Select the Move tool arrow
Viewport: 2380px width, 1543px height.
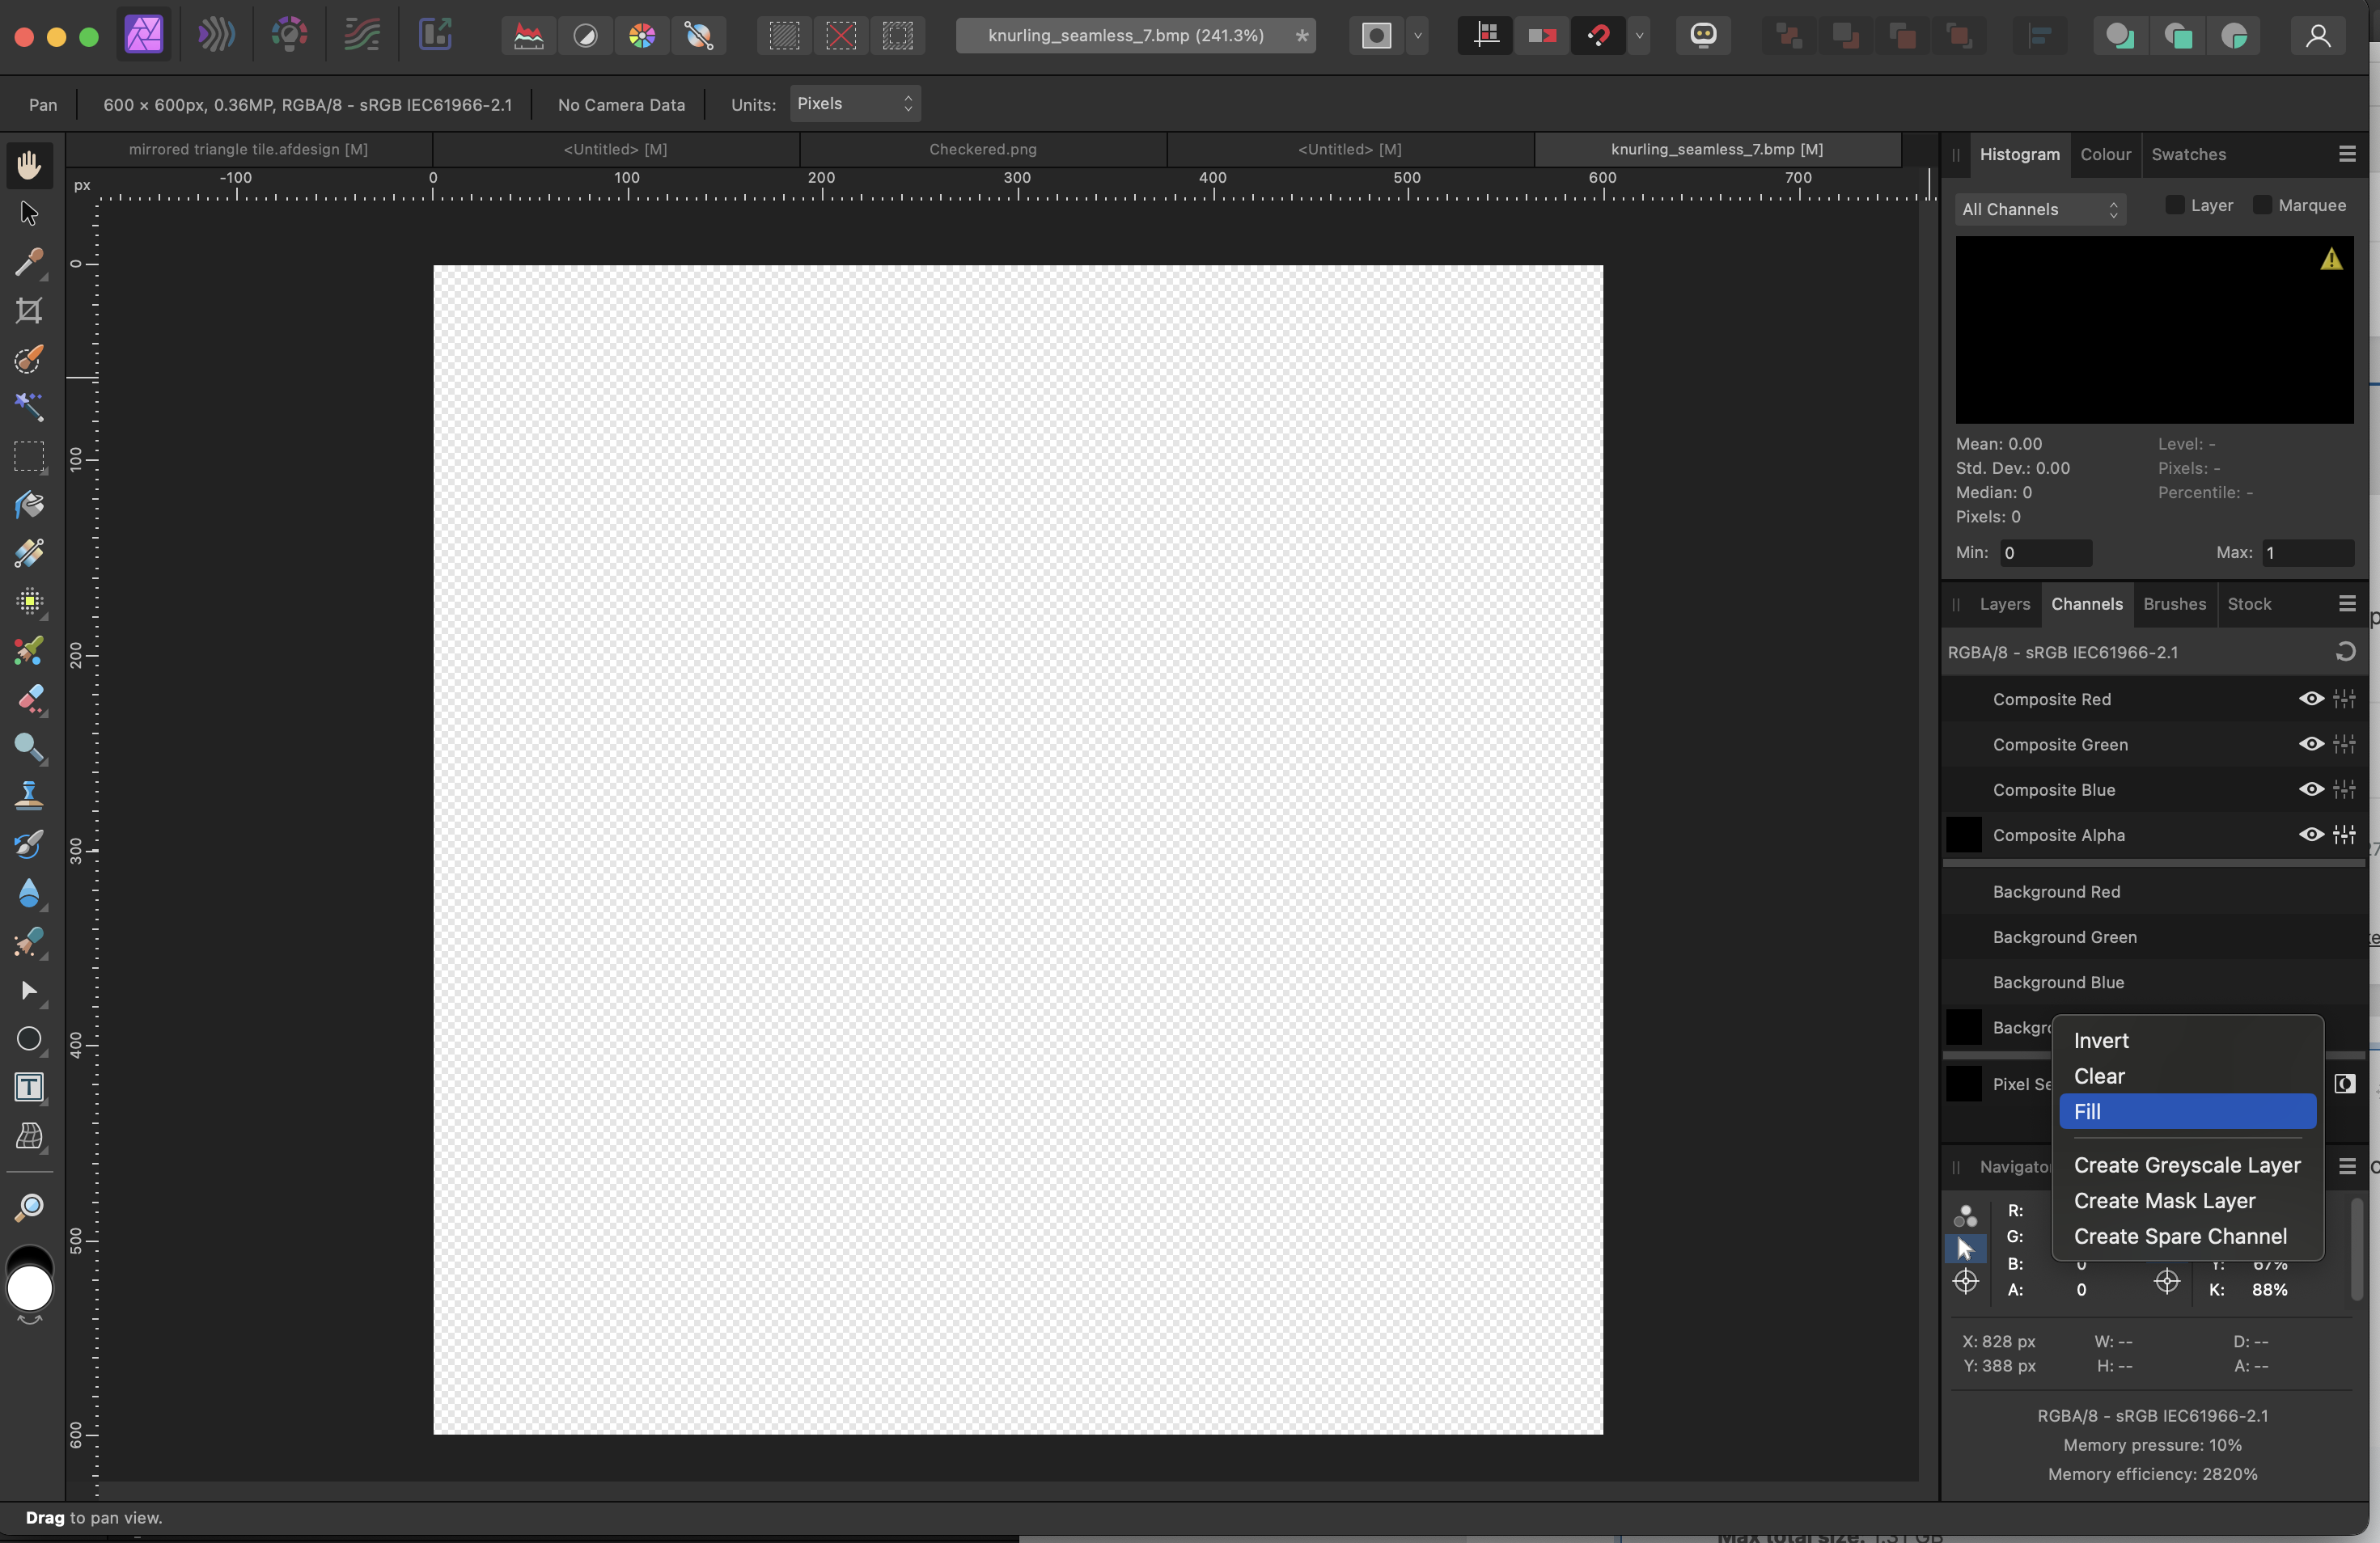(x=29, y=213)
